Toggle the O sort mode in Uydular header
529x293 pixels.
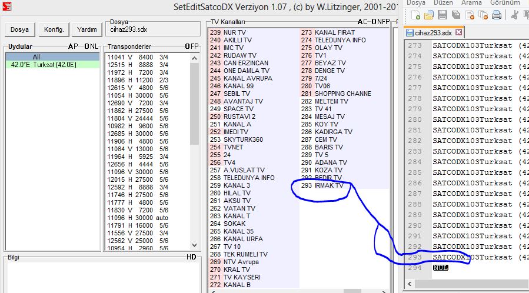point(87,46)
